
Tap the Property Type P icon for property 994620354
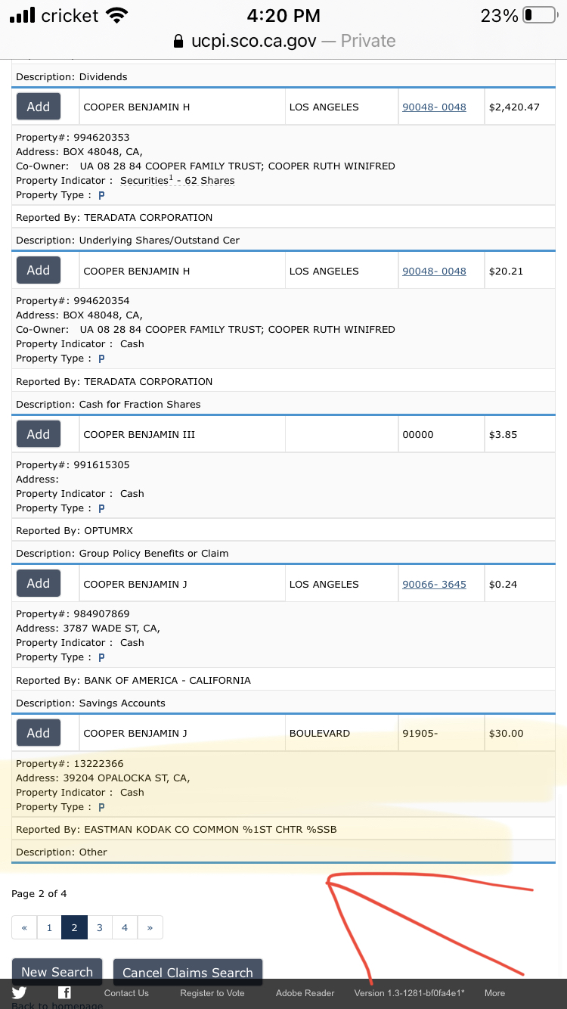pyautogui.click(x=101, y=359)
